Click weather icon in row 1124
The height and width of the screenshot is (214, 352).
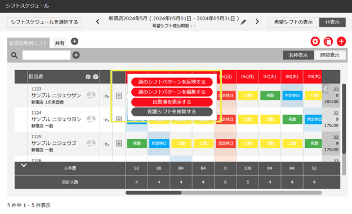[106, 120]
